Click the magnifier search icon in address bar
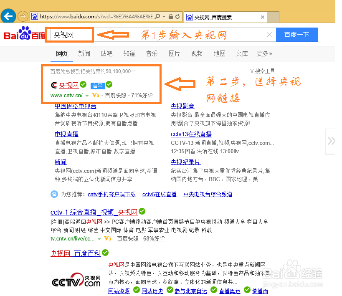 click(x=157, y=16)
